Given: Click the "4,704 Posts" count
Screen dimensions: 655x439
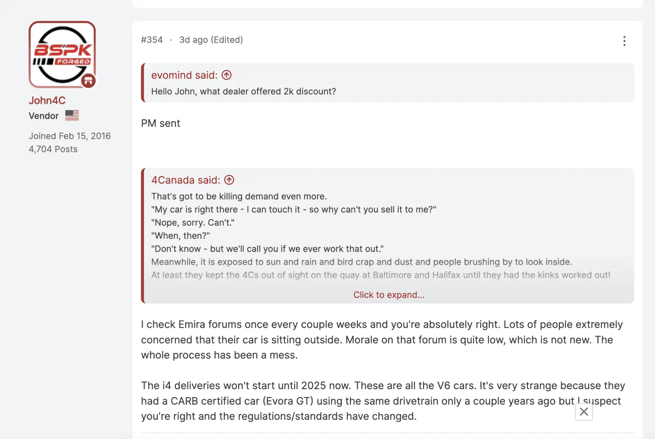Looking at the screenshot, I should (x=53, y=149).
